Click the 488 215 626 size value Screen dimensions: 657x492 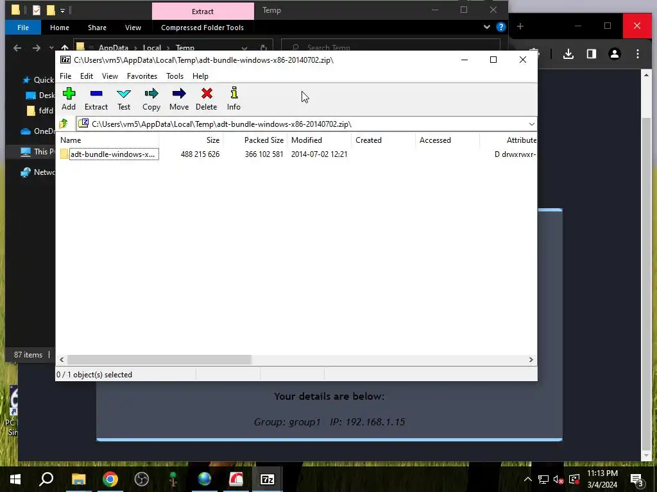click(200, 154)
